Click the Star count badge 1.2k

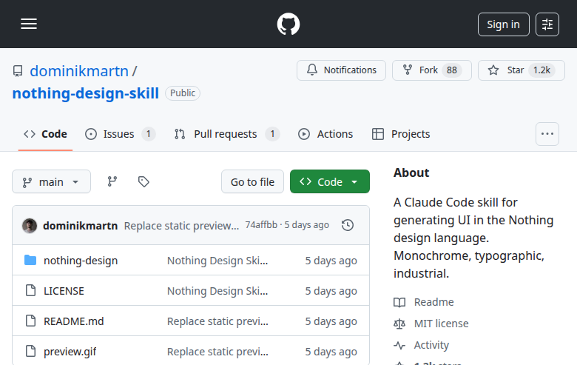[x=541, y=70]
